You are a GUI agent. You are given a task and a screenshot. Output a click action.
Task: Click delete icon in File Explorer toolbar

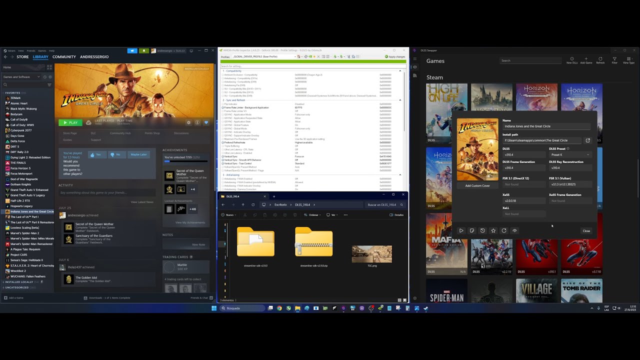(x=294, y=215)
